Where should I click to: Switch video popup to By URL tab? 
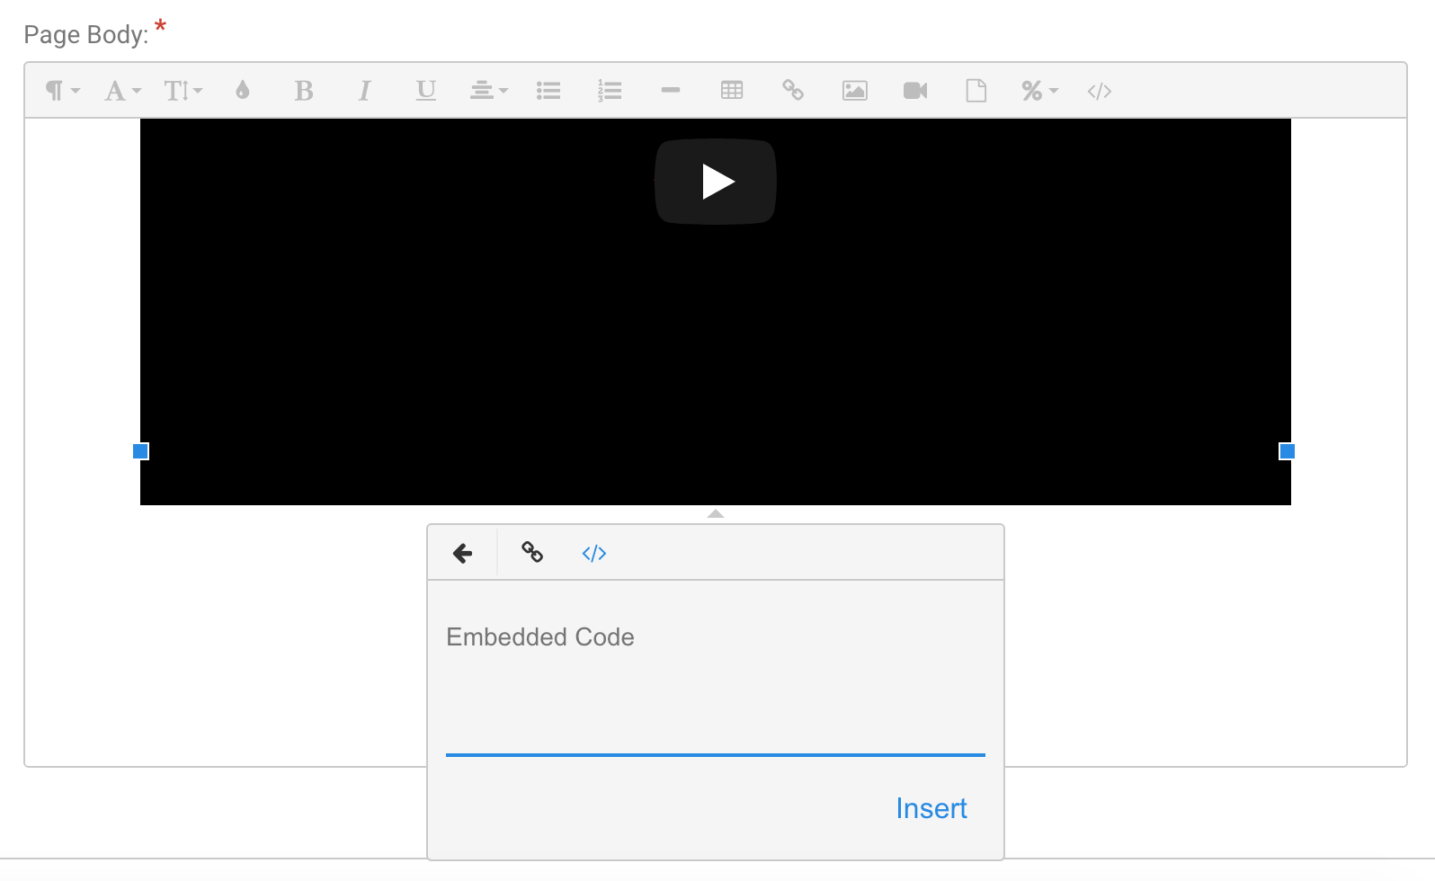point(532,553)
